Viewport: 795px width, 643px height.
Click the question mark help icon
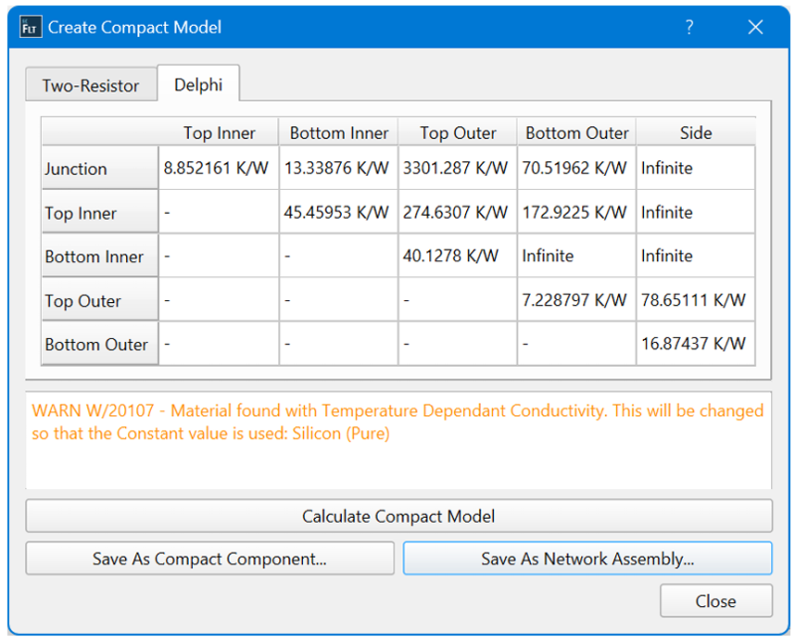point(689,28)
